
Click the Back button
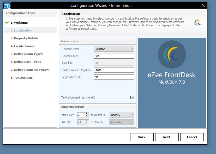pos(142,137)
